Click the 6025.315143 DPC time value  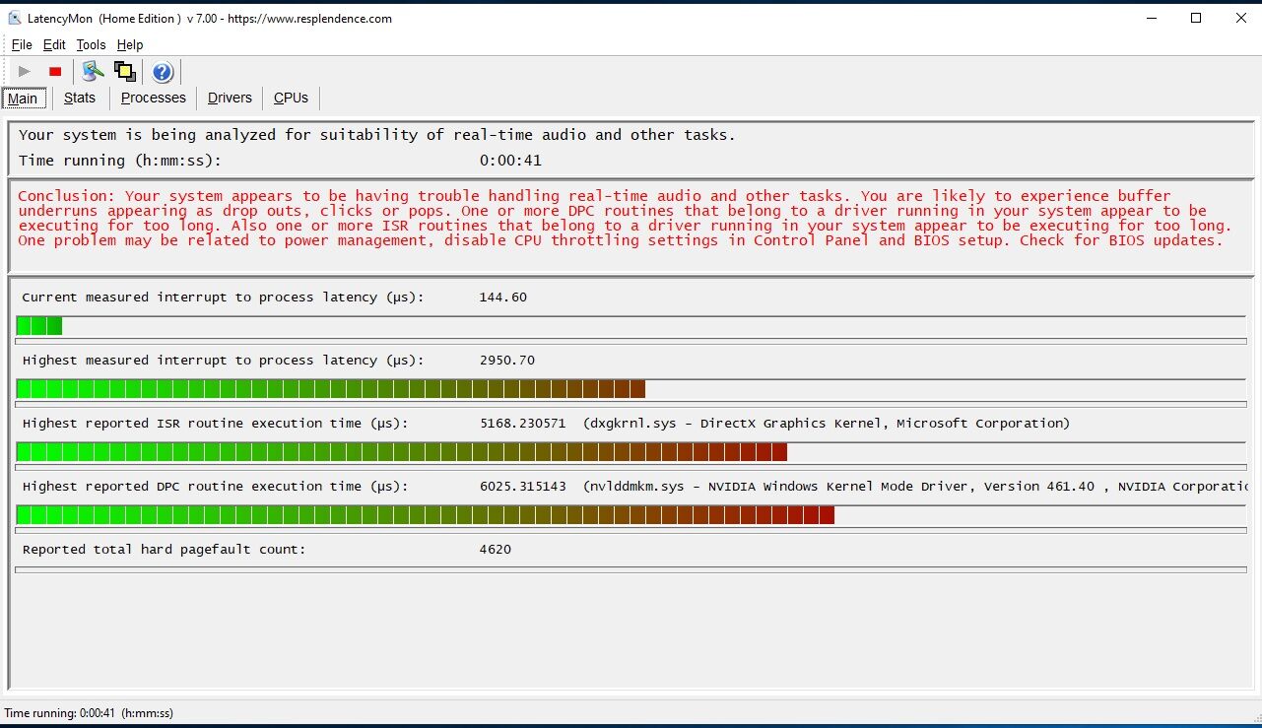[x=522, y=486]
